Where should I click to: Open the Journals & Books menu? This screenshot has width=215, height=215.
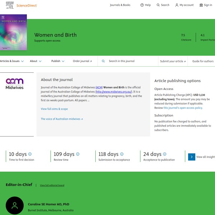click(120, 5)
